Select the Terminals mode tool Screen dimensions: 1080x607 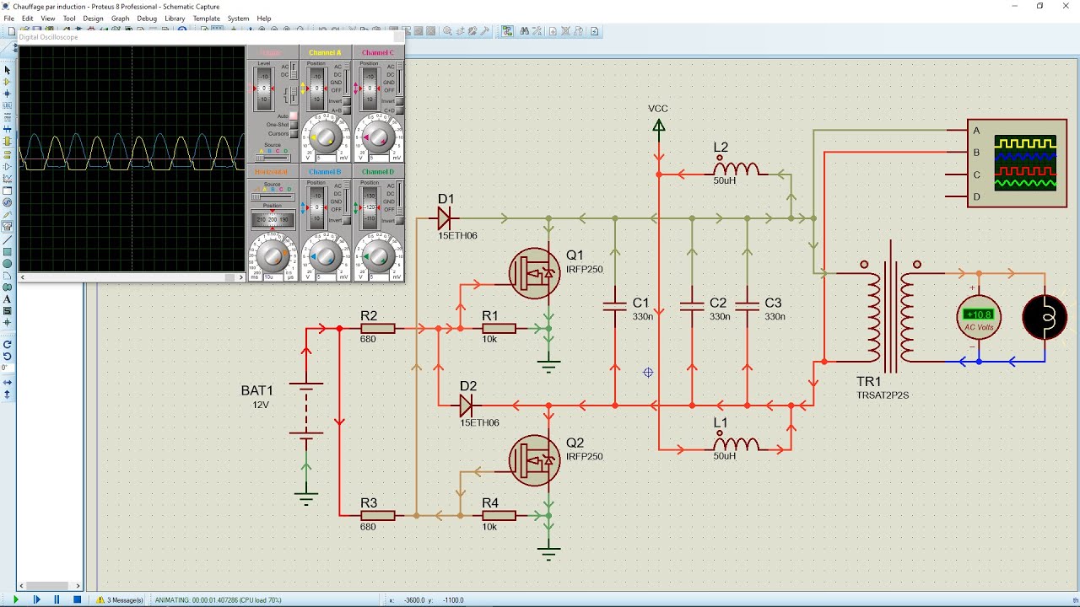8,153
